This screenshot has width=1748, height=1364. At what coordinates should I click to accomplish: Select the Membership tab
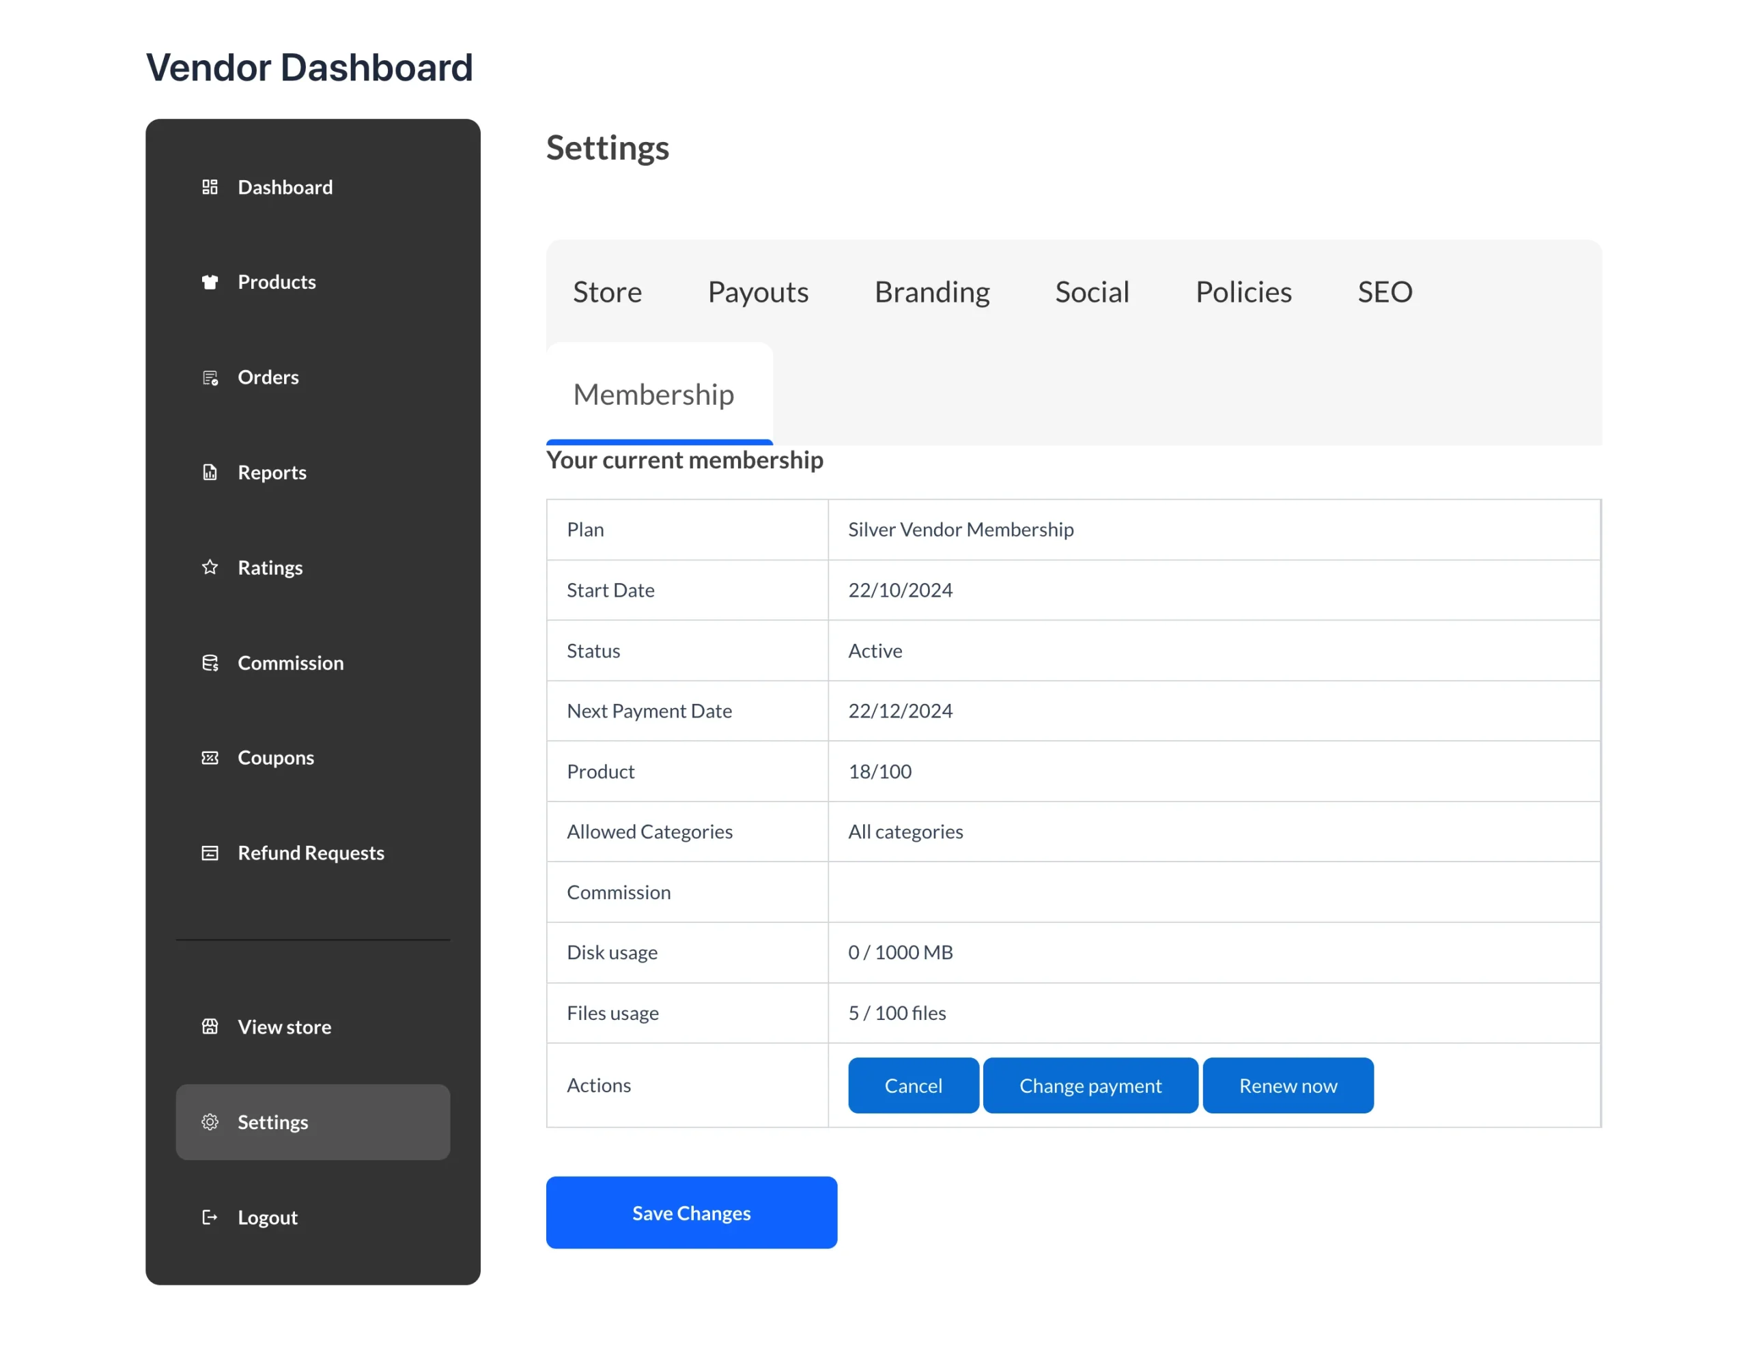coord(660,395)
